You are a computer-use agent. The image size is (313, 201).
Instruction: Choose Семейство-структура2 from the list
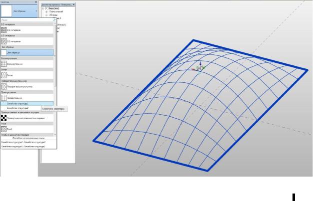tap(27, 108)
